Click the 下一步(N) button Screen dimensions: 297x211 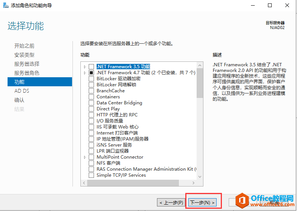(202, 202)
